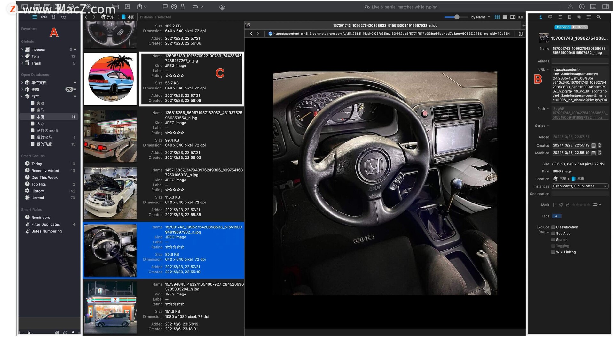Open Bates Numbering smart rule

point(49,231)
